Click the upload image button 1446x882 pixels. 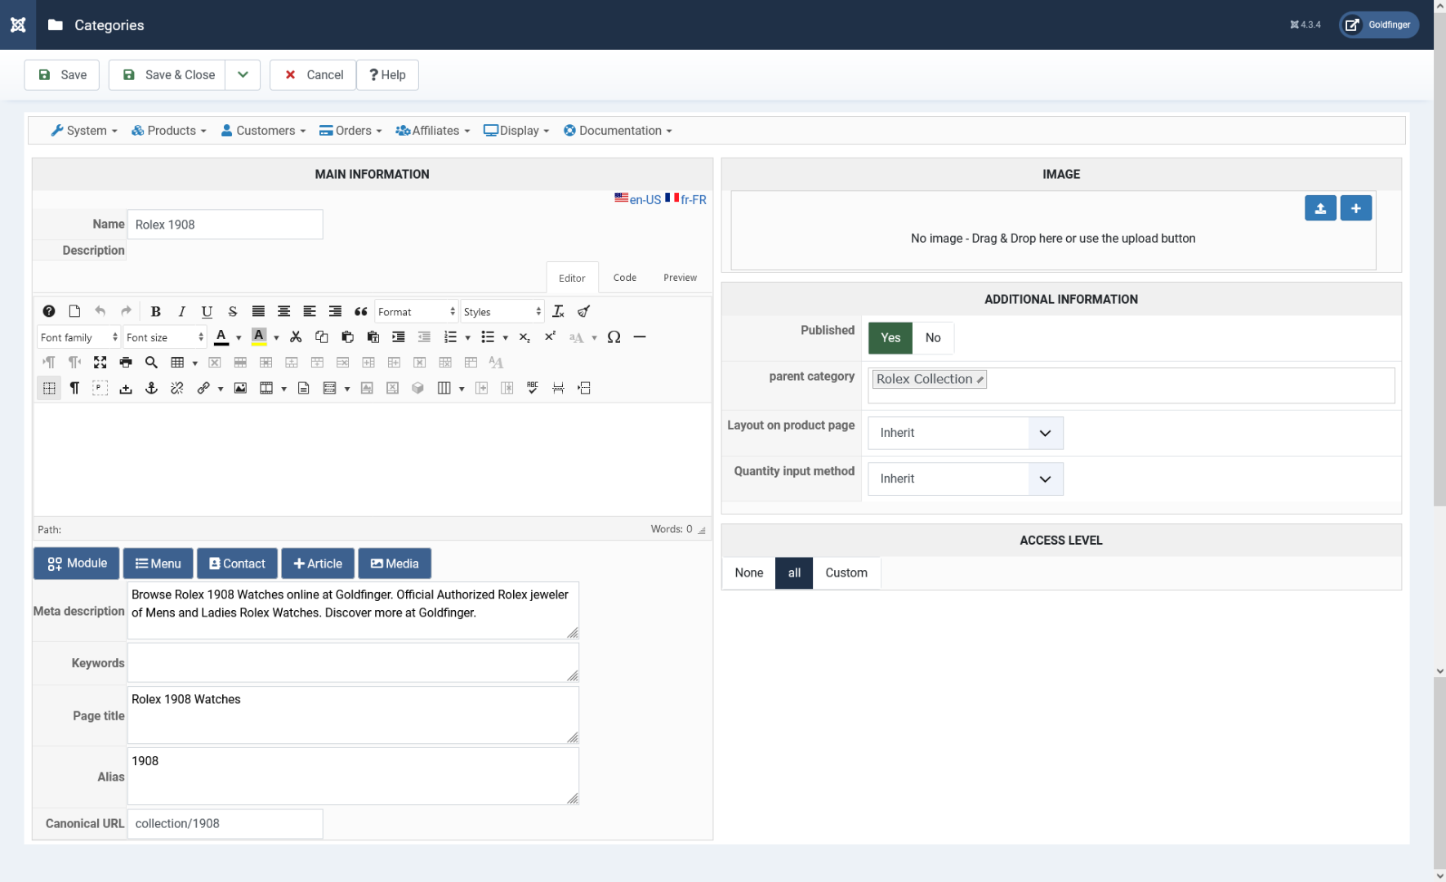(1320, 208)
